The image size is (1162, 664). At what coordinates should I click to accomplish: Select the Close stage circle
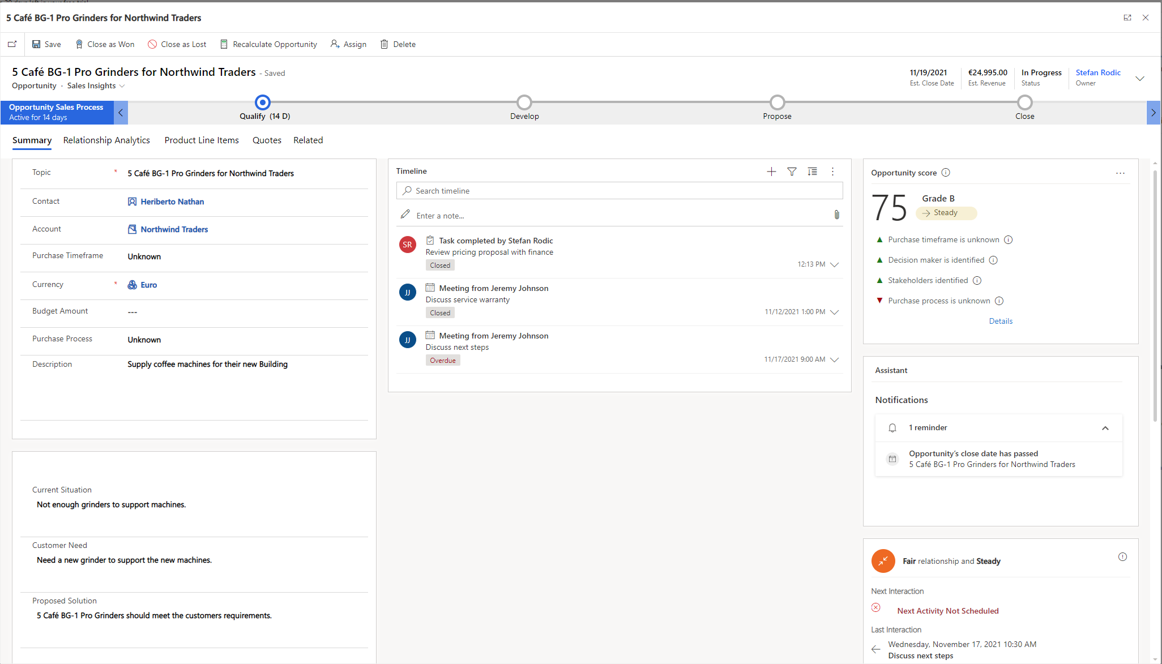[x=1025, y=102]
